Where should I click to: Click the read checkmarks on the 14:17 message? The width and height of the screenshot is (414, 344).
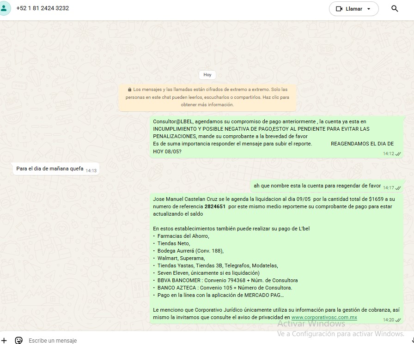(398, 188)
